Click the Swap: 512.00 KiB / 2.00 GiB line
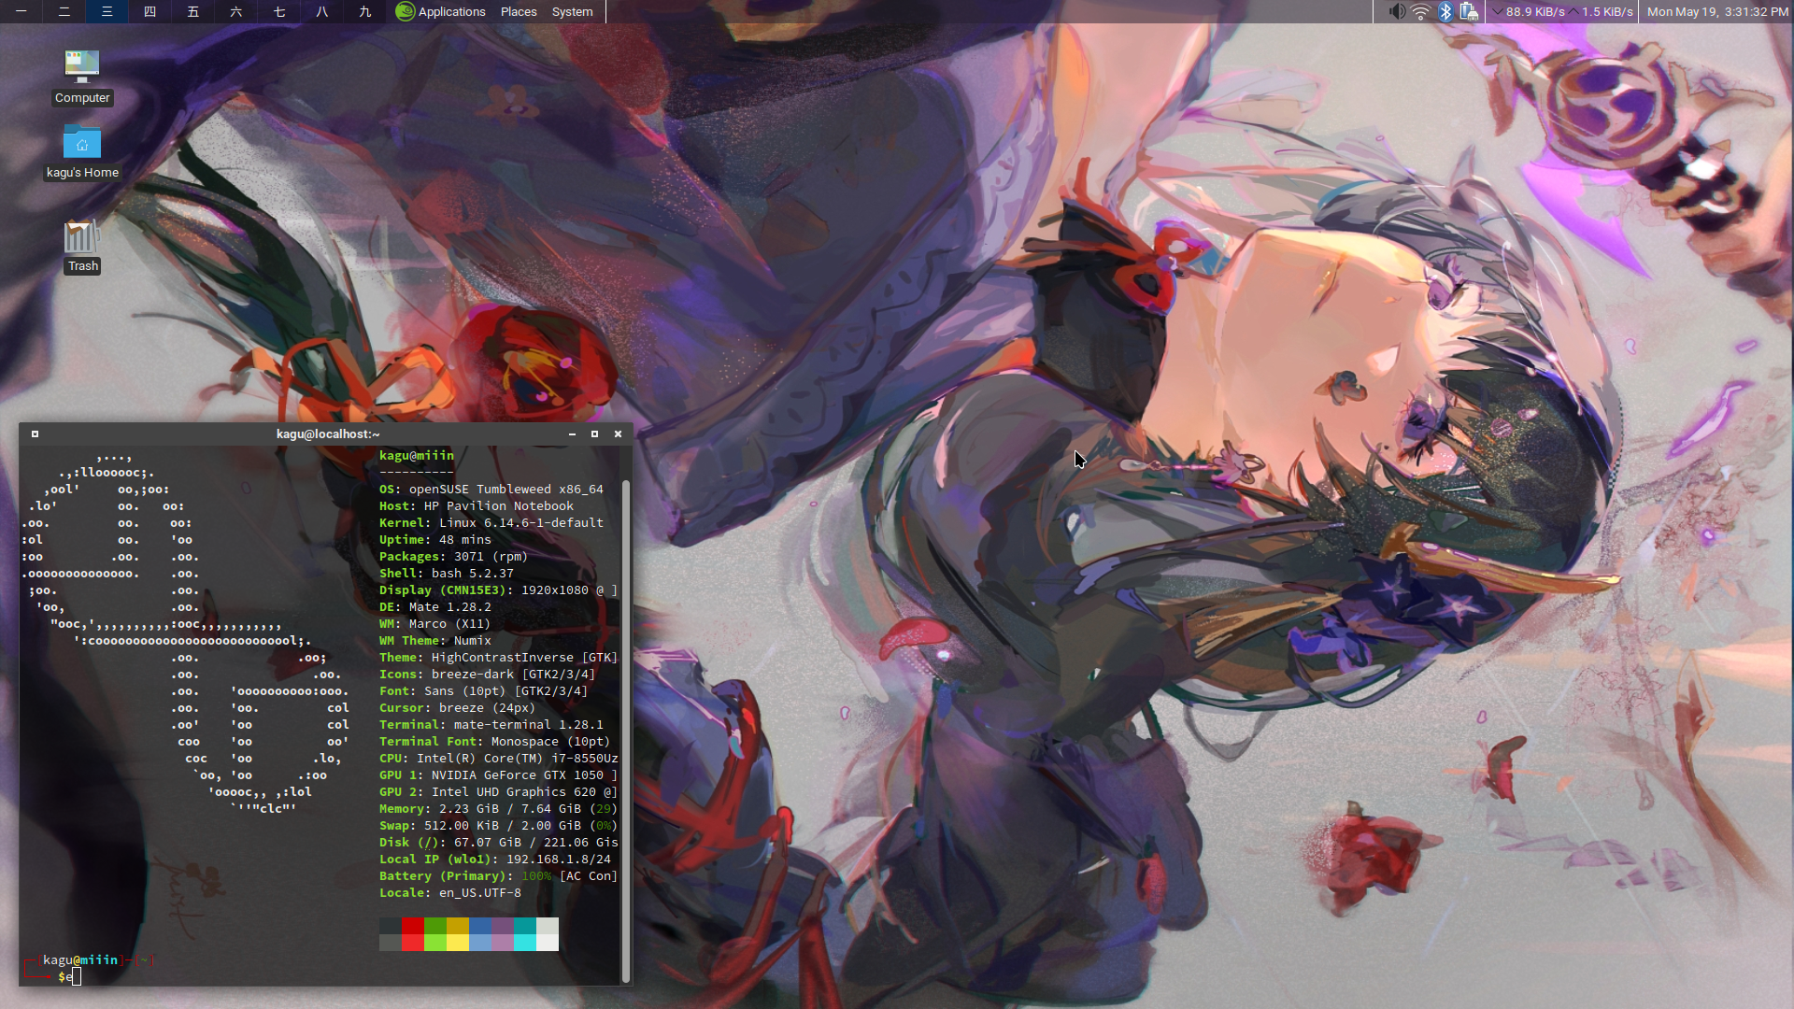 [x=499, y=825]
